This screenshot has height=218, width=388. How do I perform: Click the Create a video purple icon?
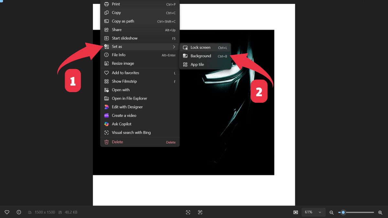[x=106, y=116]
